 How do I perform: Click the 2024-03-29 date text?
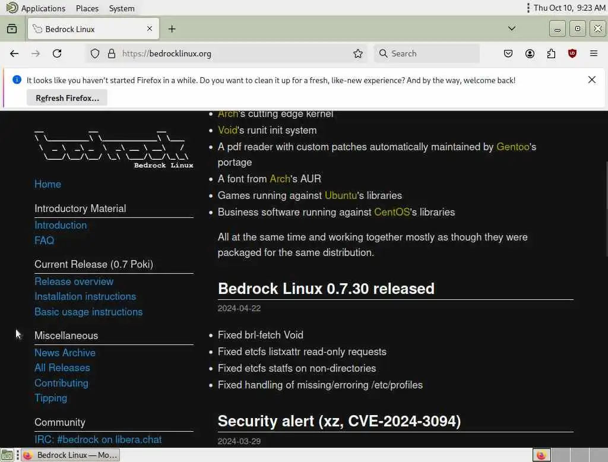[x=239, y=441]
